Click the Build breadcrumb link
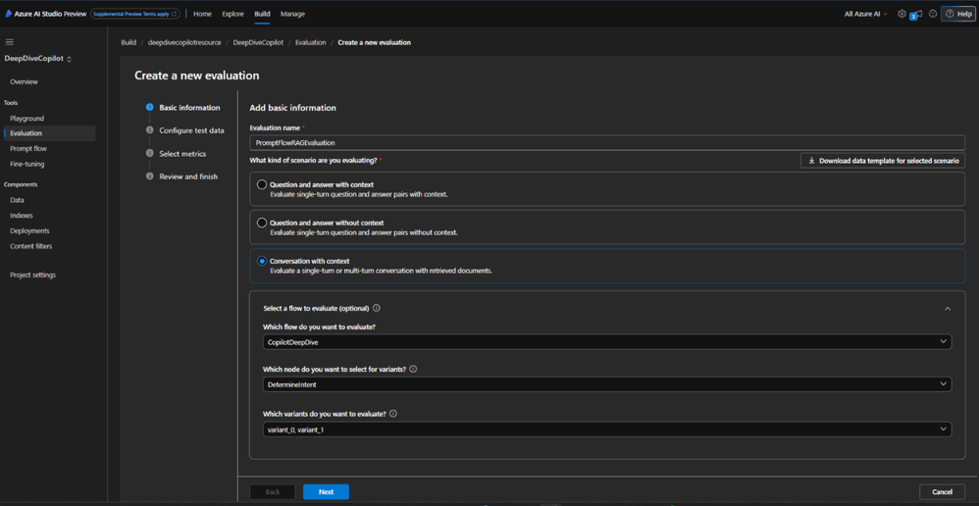Viewport: 979px width, 506px height. coord(129,42)
